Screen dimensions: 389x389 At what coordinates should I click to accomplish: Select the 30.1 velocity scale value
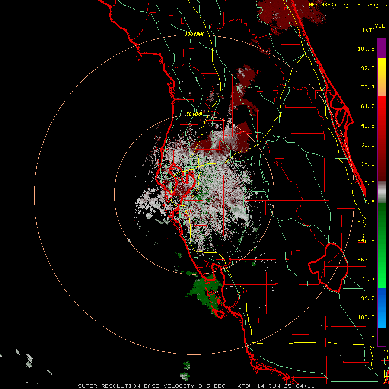pyautogui.click(x=368, y=145)
